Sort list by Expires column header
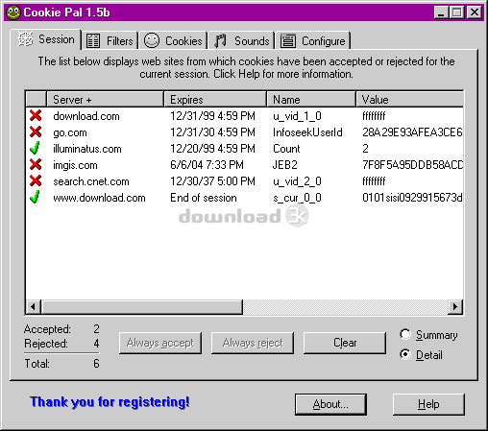488x431 pixels. [x=215, y=99]
